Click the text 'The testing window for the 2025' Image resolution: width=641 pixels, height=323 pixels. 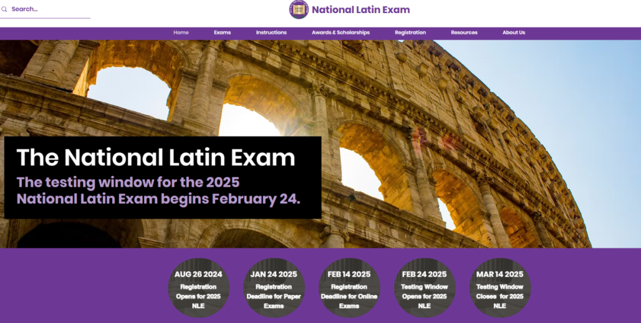pos(128,182)
